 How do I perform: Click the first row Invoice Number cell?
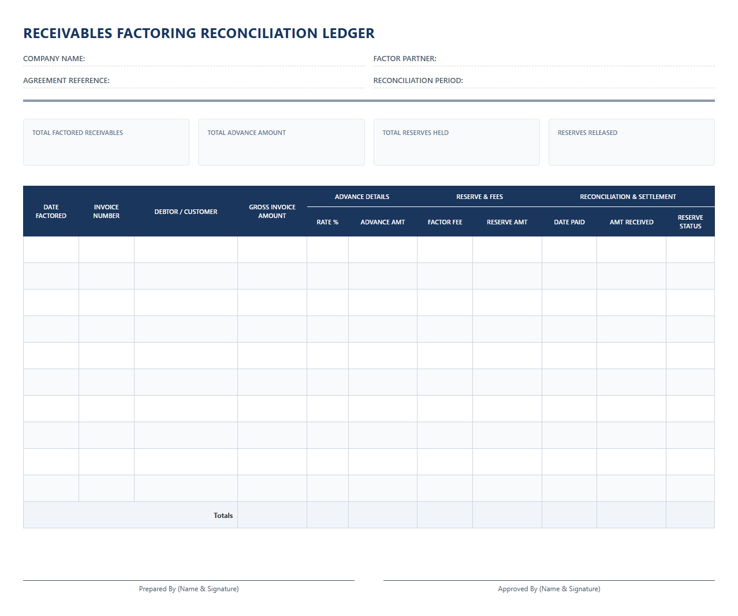coord(106,250)
